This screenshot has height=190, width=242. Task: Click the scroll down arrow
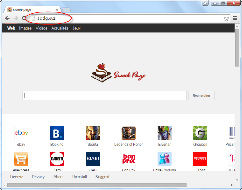(x=237, y=180)
